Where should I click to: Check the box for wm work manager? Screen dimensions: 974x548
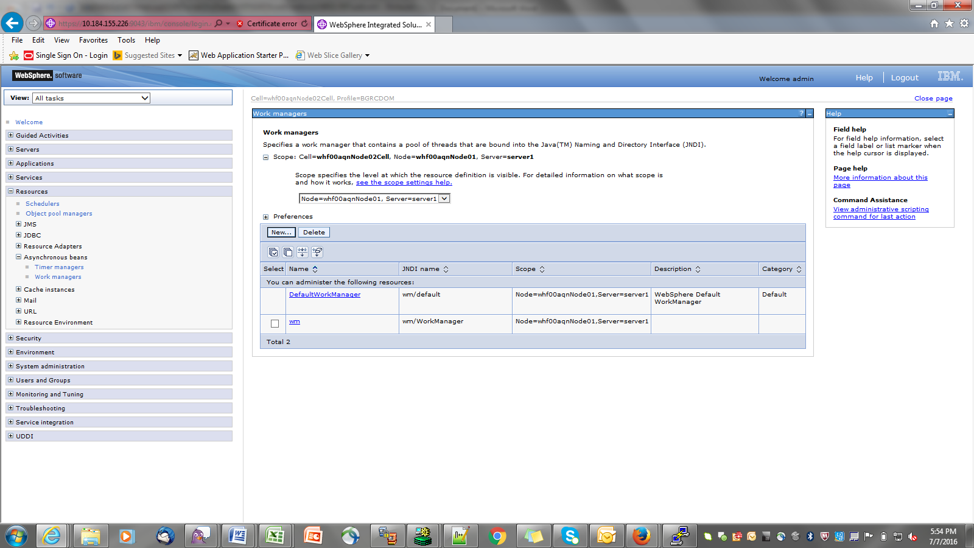tap(275, 324)
